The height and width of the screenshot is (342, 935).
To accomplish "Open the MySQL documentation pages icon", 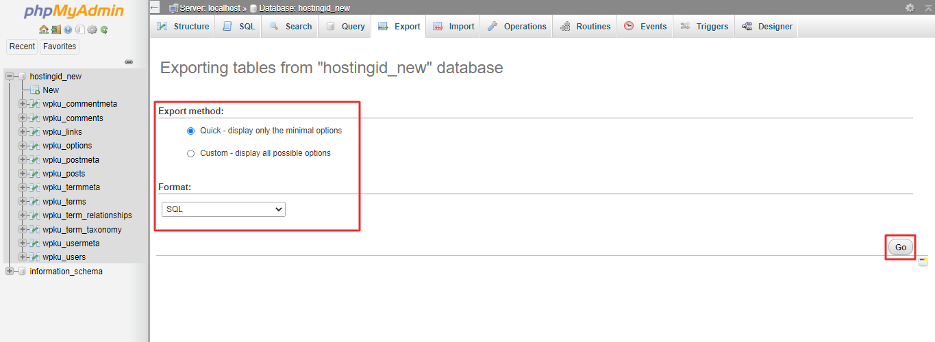I will pyautogui.click(x=80, y=29).
